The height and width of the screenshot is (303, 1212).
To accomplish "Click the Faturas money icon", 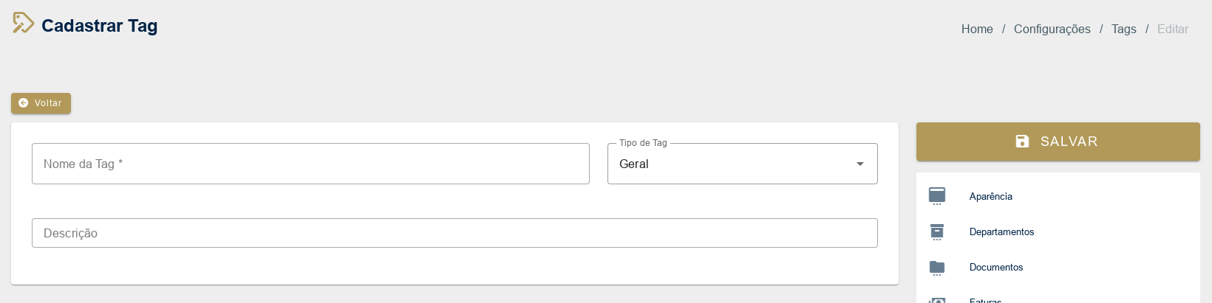I will pos(937,300).
